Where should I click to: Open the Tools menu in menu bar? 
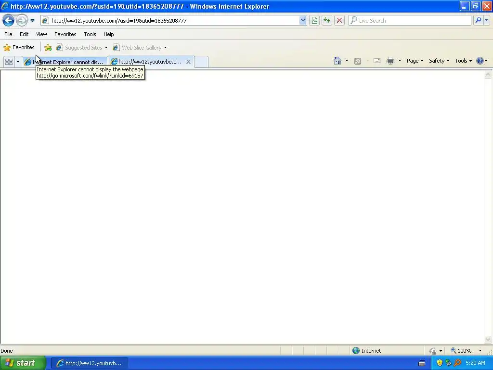90,34
